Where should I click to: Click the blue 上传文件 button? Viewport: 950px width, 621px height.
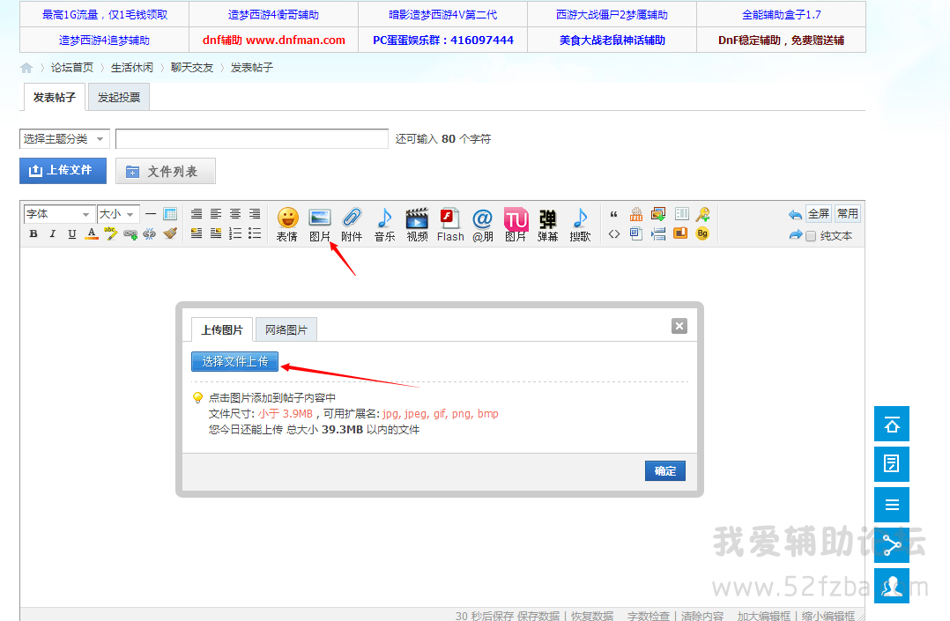point(63,171)
